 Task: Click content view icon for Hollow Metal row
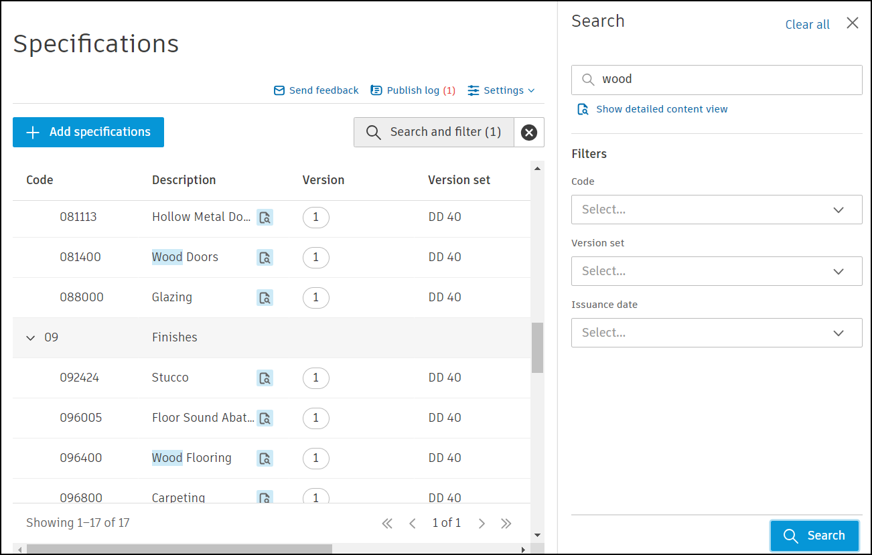[265, 218]
